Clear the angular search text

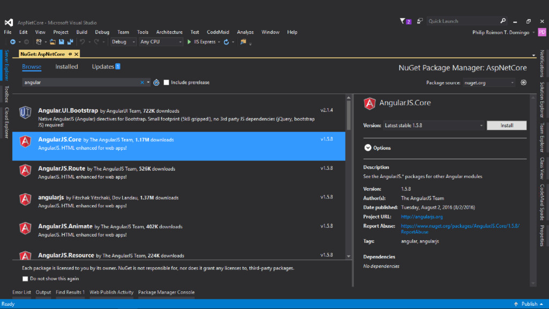(x=142, y=82)
